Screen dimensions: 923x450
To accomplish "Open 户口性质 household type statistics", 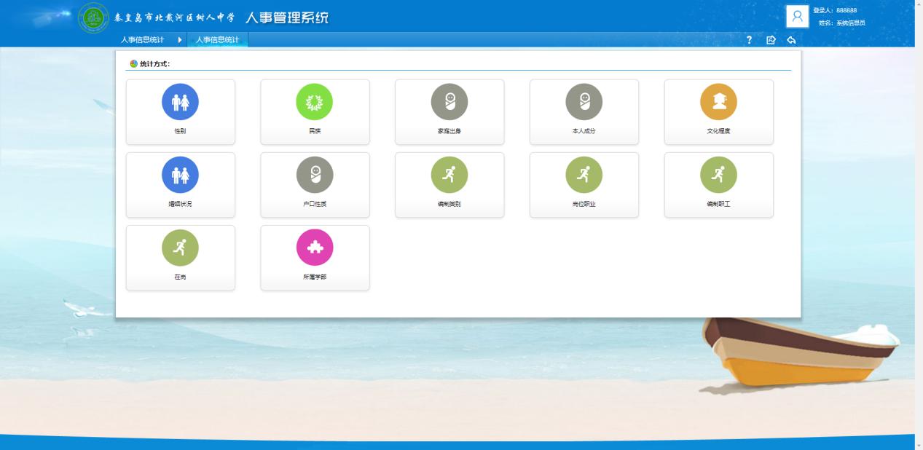I will 315,175.
